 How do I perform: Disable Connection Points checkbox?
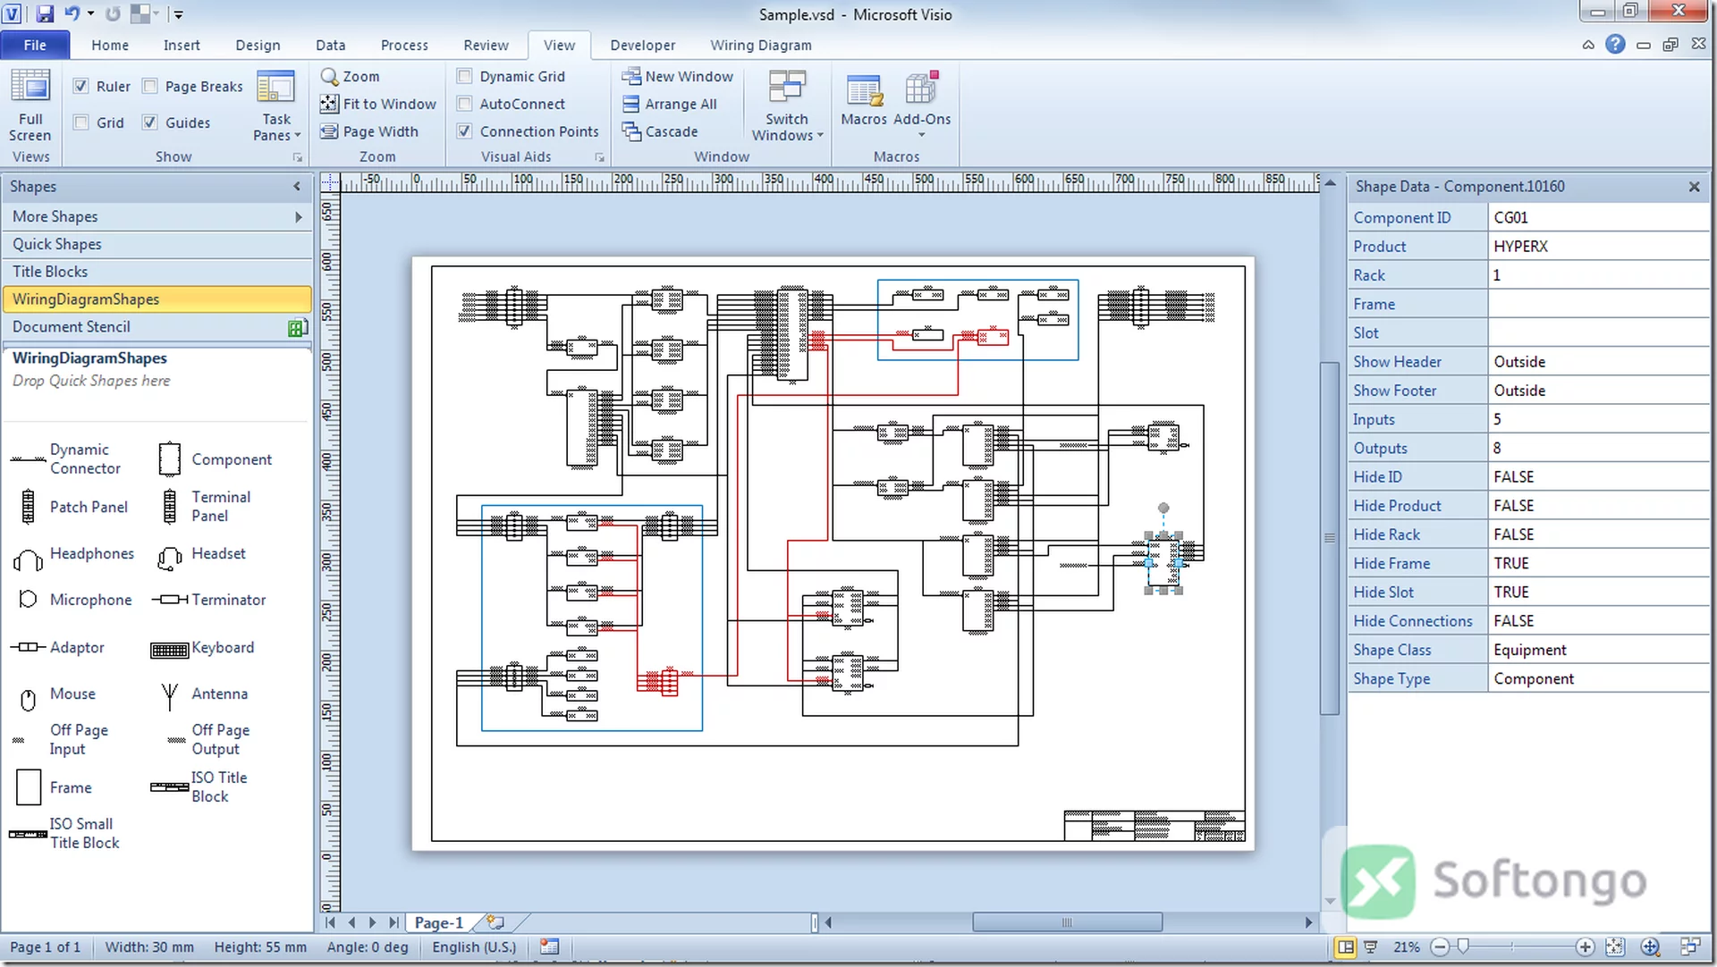click(x=465, y=131)
